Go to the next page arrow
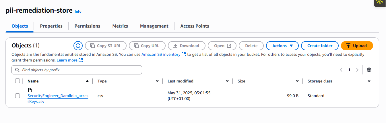 (x=357, y=70)
